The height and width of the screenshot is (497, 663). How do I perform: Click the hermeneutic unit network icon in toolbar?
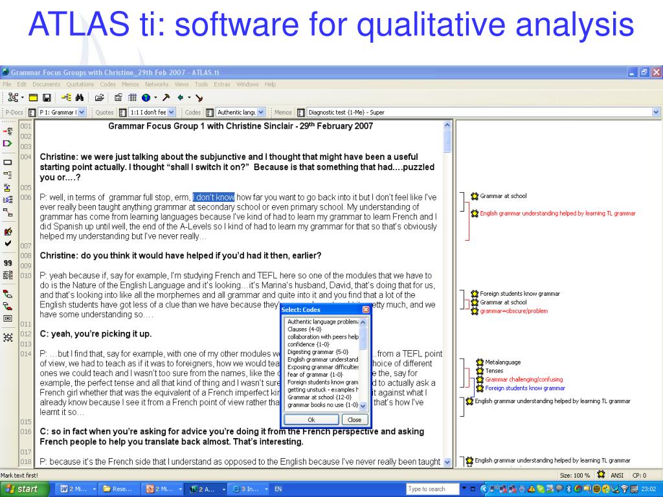click(13, 98)
